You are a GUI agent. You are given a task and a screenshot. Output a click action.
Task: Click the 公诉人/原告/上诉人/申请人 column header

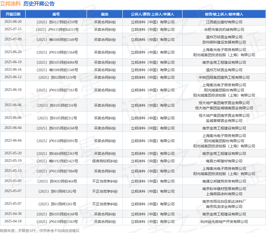click(152, 14)
